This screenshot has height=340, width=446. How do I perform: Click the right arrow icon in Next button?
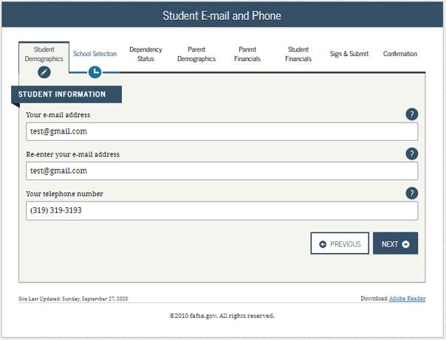pos(406,244)
